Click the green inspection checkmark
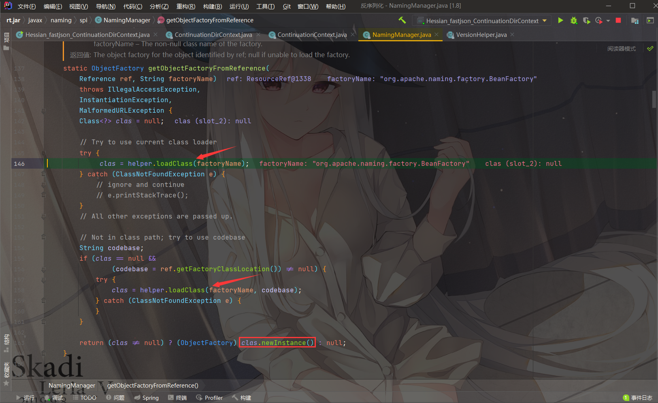The height and width of the screenshot is (403, 658). tap(650, 49)
